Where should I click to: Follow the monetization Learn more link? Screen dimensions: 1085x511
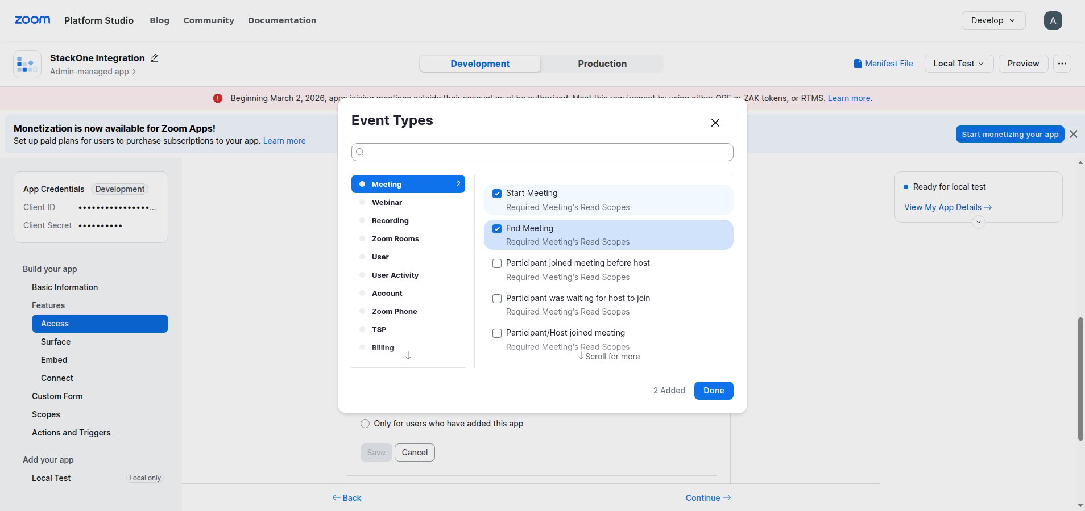284,141
